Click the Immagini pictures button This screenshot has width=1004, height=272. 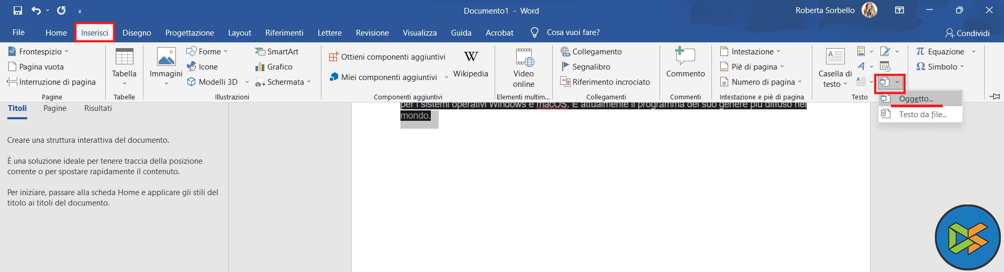pyautogui.click(x=166, y=66)
